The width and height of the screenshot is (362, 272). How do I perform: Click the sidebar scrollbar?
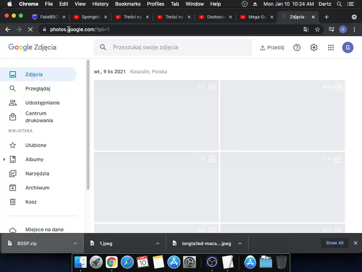[x=88, y=125]
